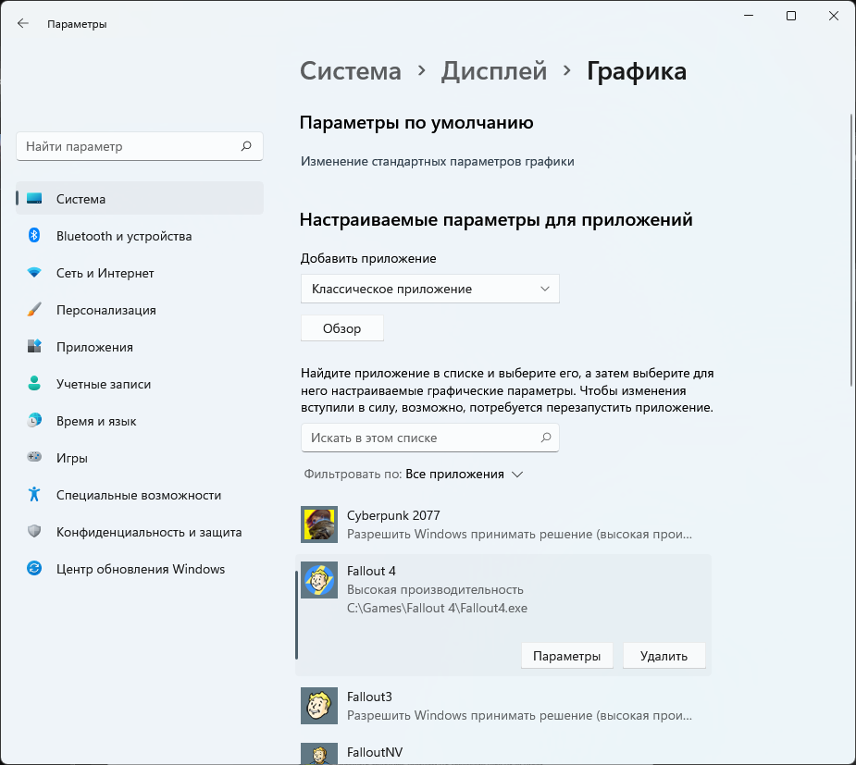Select Игры in the sidebar
Image resolution: width=856 pixels, height=765 pixels.
pyautogui.click(x=72, y=458)
